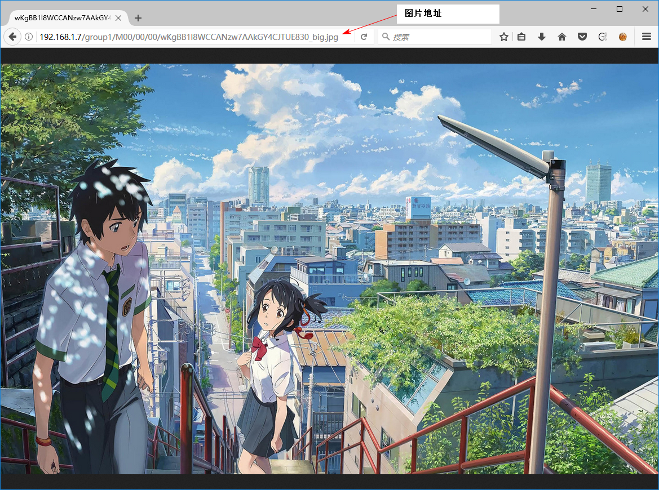Show bookmarks list icon
The width and height of the screenshot is (659, 490).
tap(521, 37)
